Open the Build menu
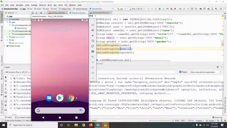Screen dimensions: 227x128 (50, 5)
